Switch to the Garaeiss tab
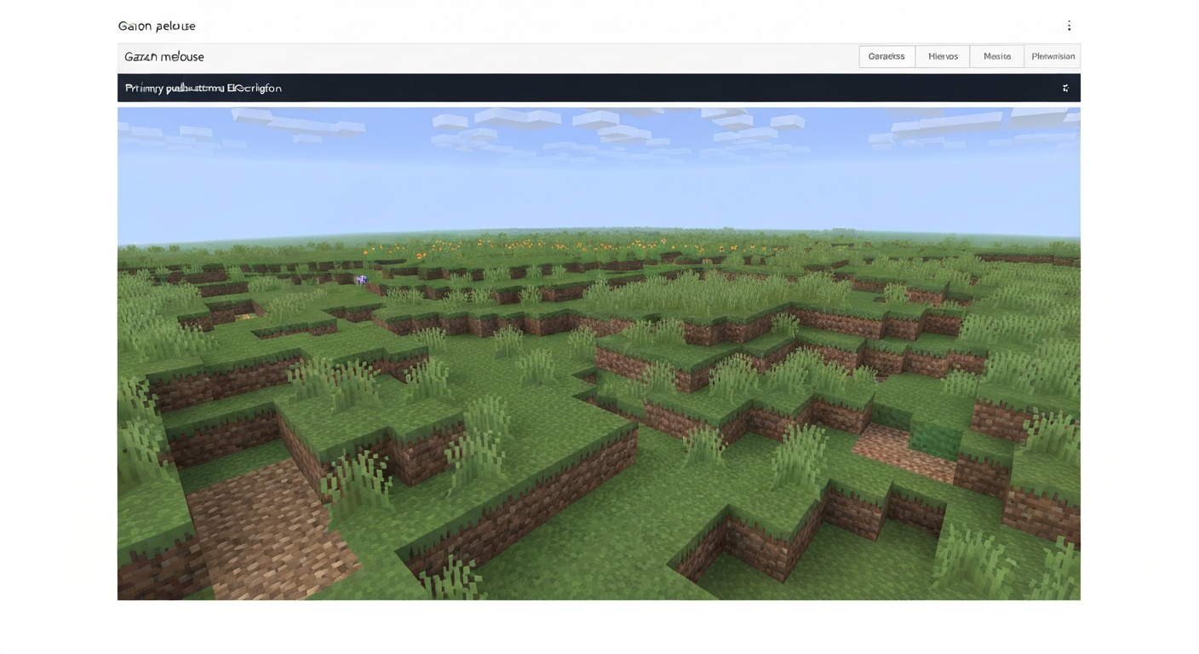This screenshot has width=1199, height=654. click(x=886, y=56)
